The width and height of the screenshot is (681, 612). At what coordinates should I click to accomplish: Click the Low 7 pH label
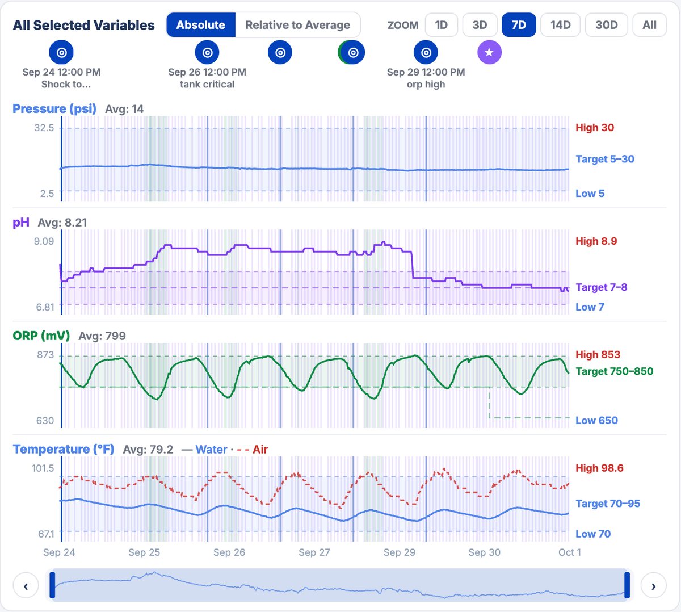click(590, 307)
